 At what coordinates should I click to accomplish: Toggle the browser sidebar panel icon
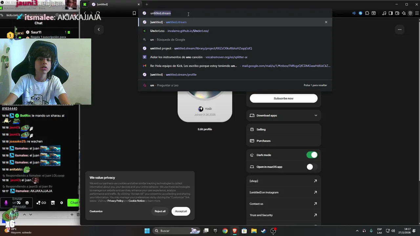[x=390, y=13]
